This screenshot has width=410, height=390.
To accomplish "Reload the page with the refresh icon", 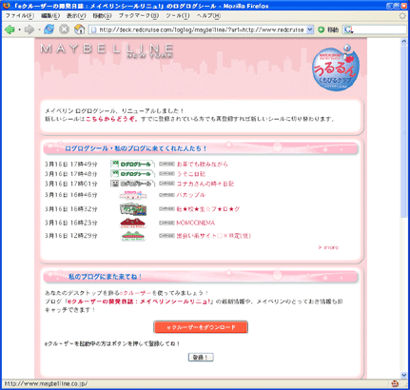I will (x=49, y=29).
